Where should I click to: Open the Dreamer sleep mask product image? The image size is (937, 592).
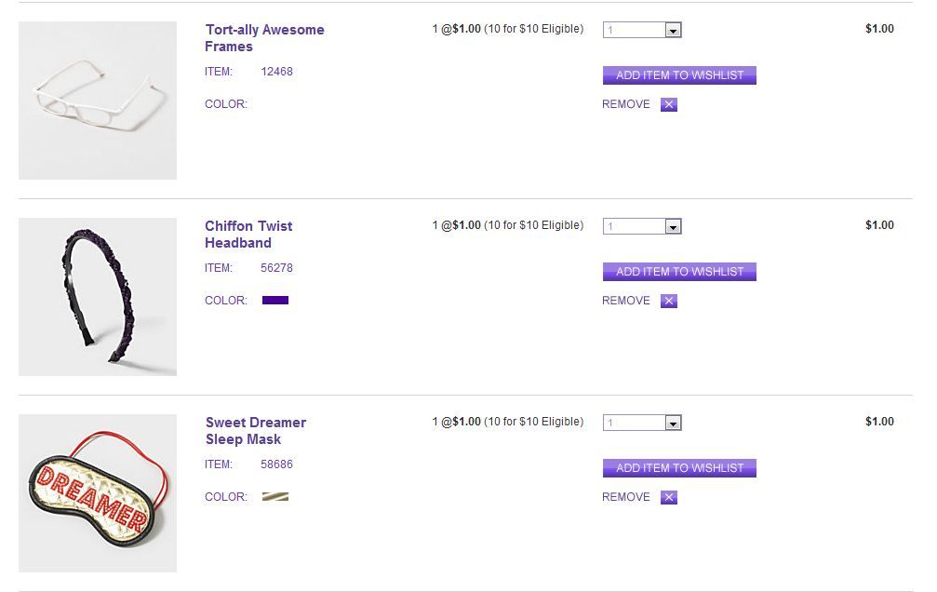(x=98, y=493)
